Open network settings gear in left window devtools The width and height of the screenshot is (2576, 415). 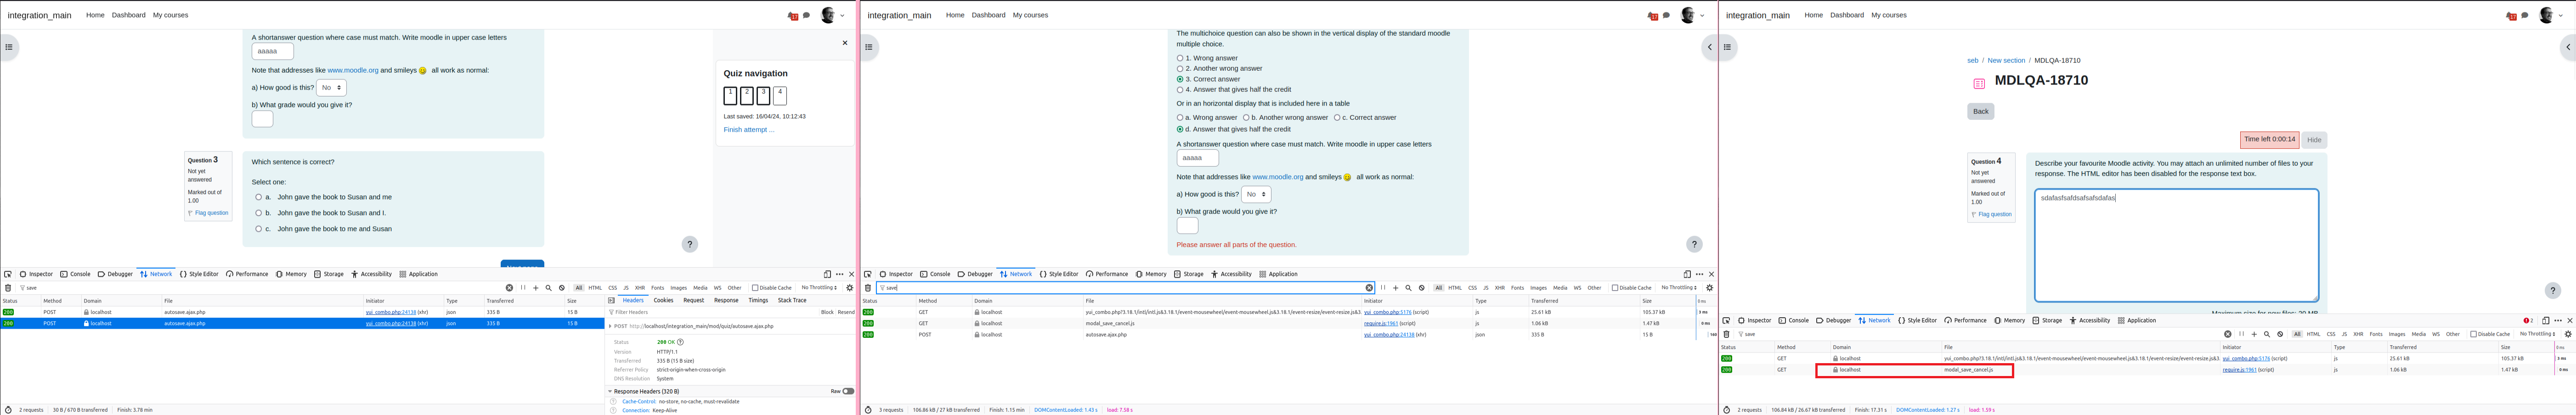pos(850,288)
